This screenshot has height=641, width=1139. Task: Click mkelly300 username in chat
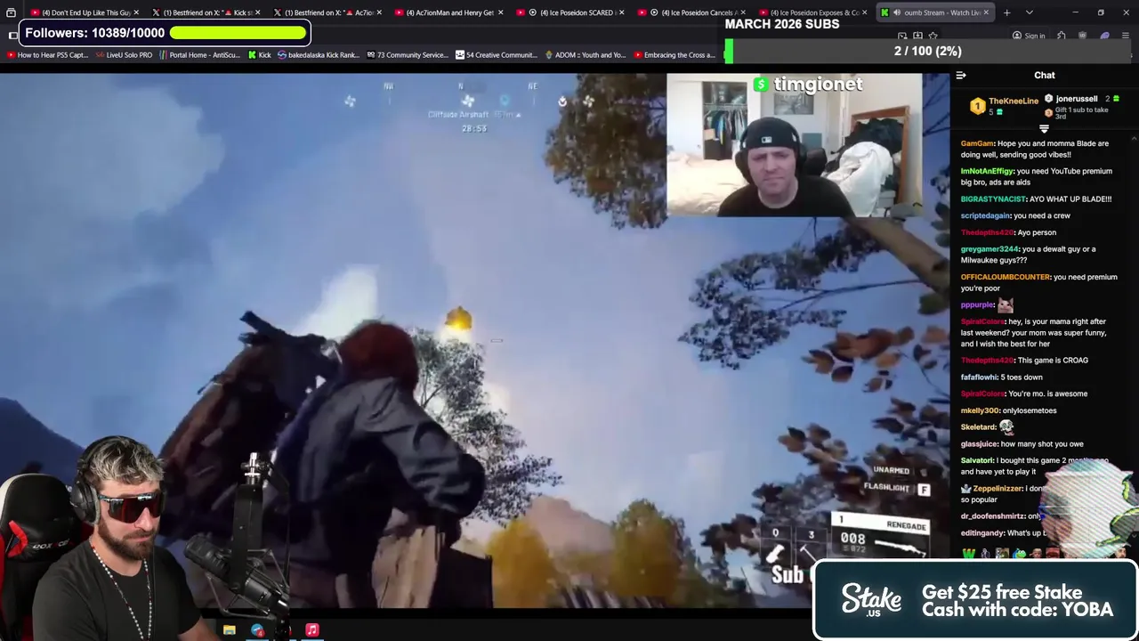980,411
